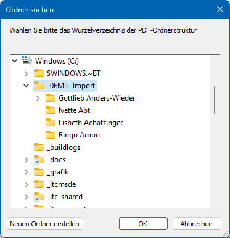Click the _0EMIL-Import folder icon
230x238 pixels.
[x=39, y=86]
